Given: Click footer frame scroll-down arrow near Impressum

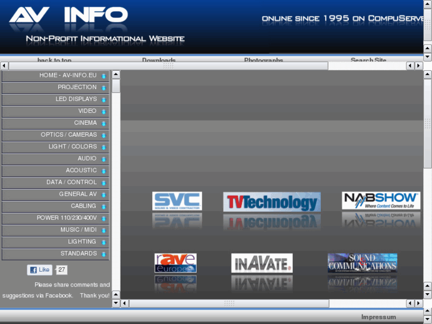Looking at the screenshot, I should [427, 319].
